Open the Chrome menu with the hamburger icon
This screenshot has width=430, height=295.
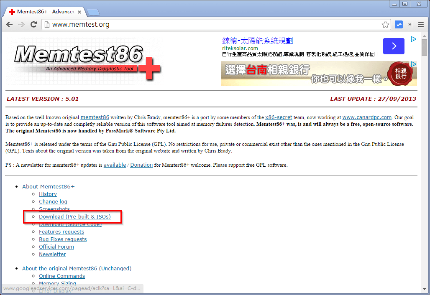click(x=421, y=24)
